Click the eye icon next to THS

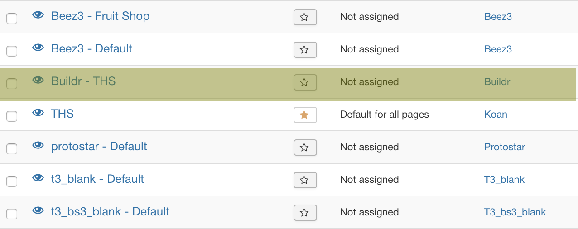coord(38,113)
